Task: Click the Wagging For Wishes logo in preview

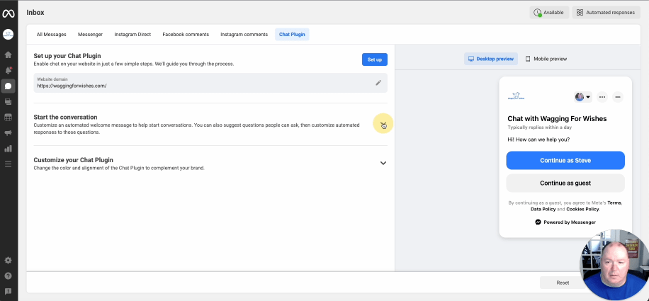Action: [x=516, y=96]
